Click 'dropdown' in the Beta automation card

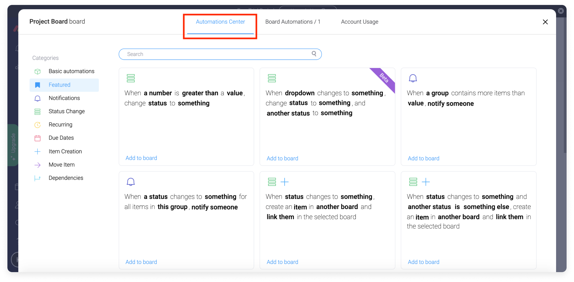(x=300, y=93)
